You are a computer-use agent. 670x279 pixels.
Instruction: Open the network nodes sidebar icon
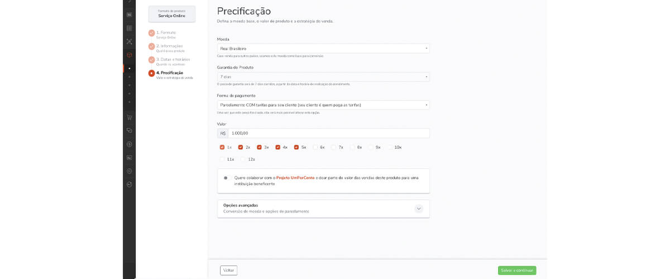pyautogui.click(x=129, y=41)
